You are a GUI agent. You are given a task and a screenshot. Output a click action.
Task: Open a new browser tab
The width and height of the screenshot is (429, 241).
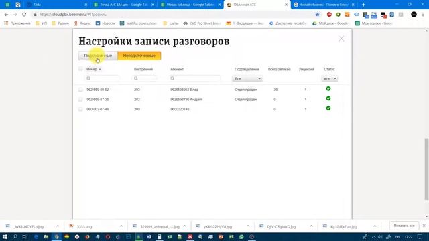363,5
